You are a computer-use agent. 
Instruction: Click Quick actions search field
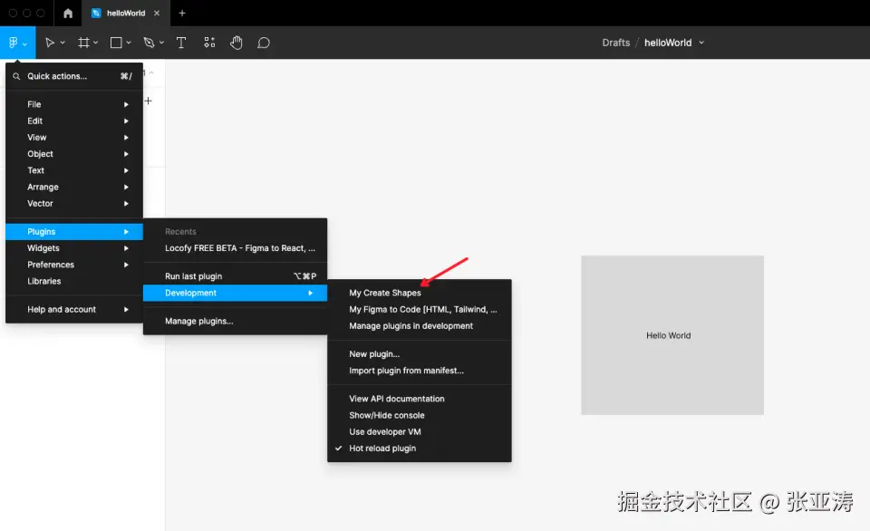pos(74,76)
